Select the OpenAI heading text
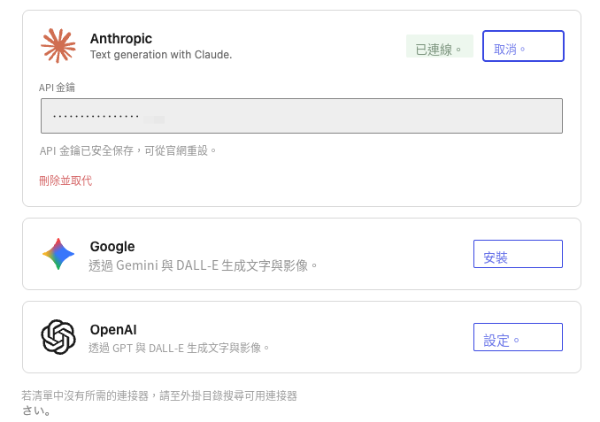The width and height of the screenshot is (600, 422). tap(113, 329)
